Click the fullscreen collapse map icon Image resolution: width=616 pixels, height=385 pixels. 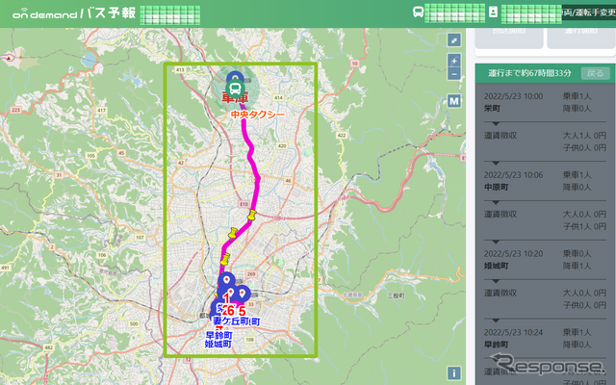click(454, 40)
